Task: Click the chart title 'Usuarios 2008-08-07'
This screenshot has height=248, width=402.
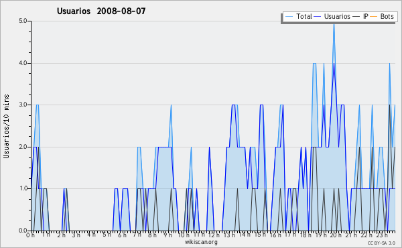Action: tap(101, 11)
